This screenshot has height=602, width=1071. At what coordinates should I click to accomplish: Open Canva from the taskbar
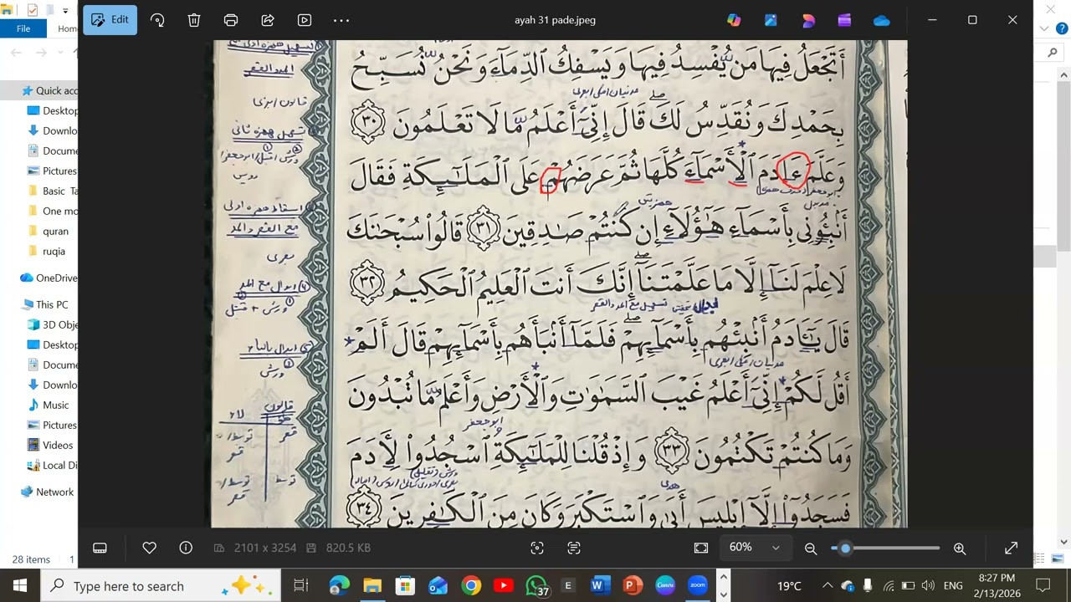(665, 585)
